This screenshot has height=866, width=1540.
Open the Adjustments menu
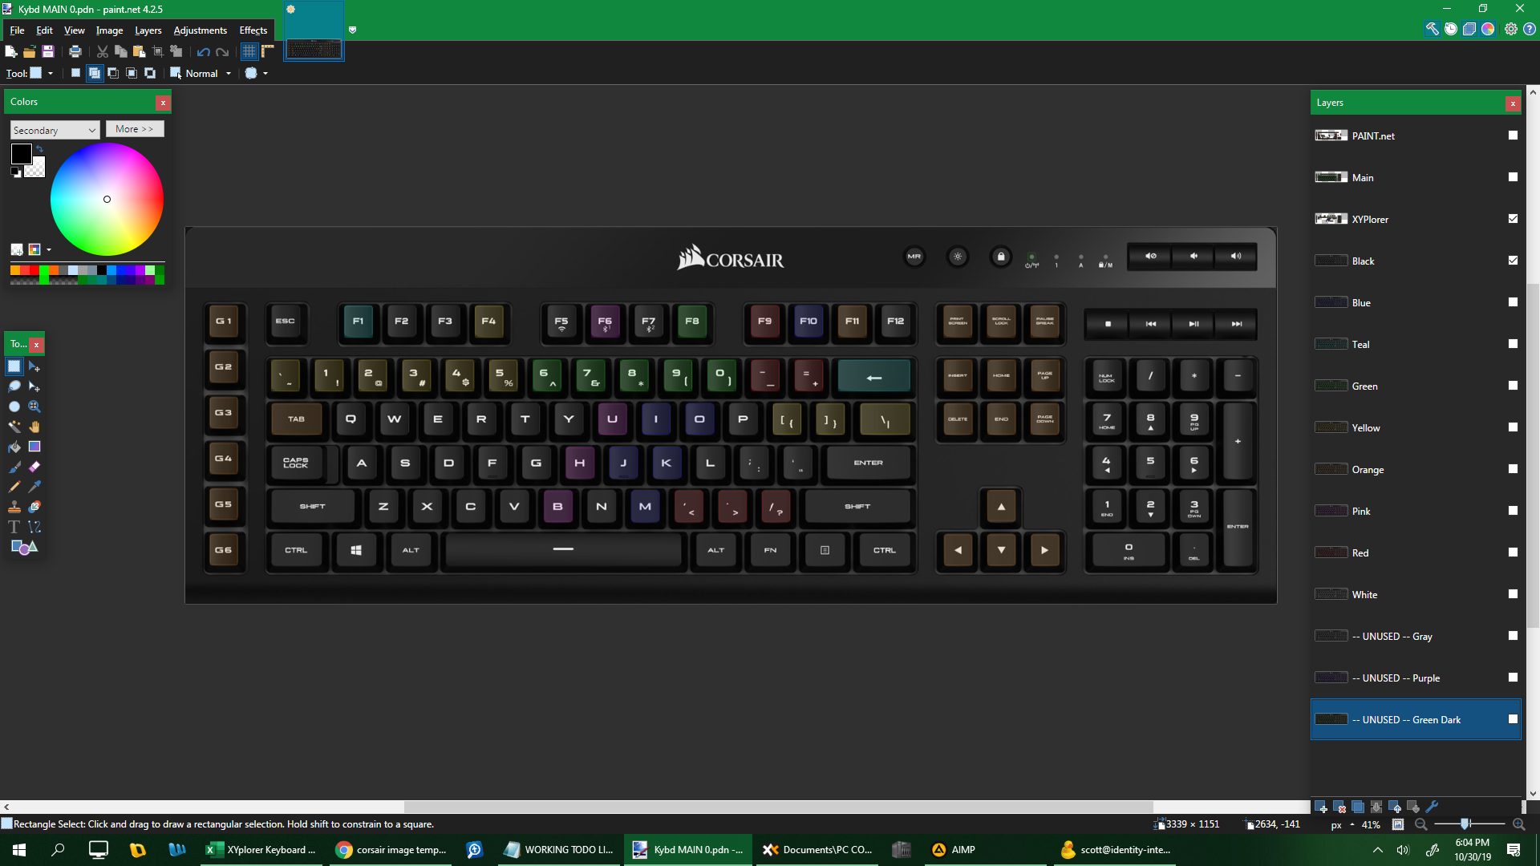[x=200, y=30]
